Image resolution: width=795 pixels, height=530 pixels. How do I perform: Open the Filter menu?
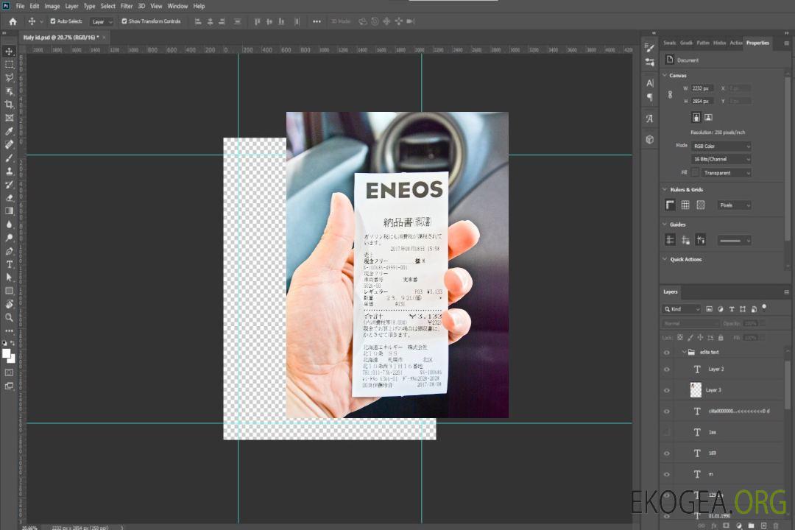pyautogui.click(x=127, y=6)
